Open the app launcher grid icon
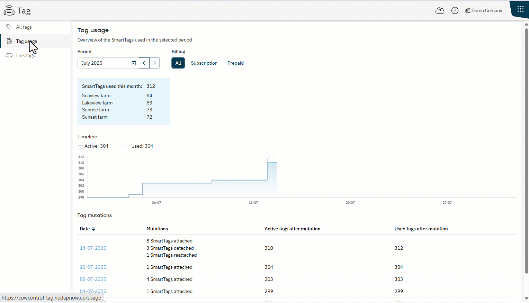This screenshot has width=529, height=303. coord(520,9)
